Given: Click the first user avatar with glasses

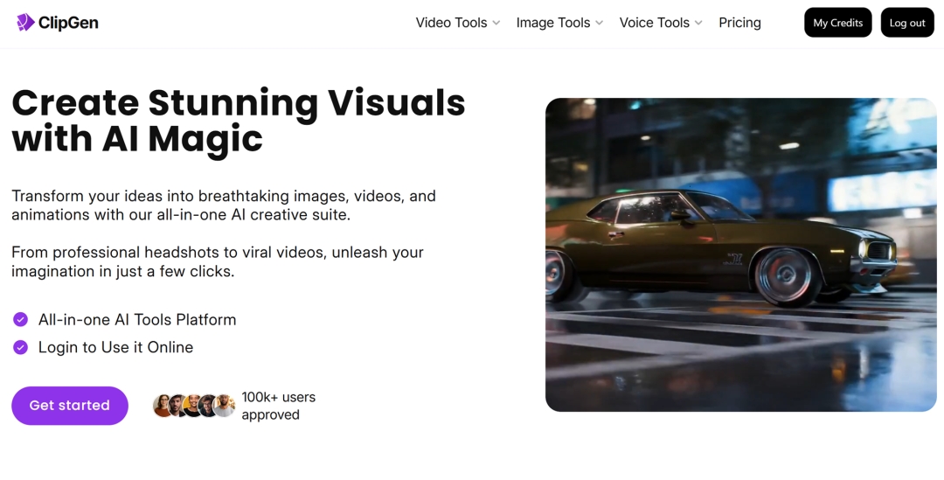Looking at the screenshot, I should click(x=163, y=406).
